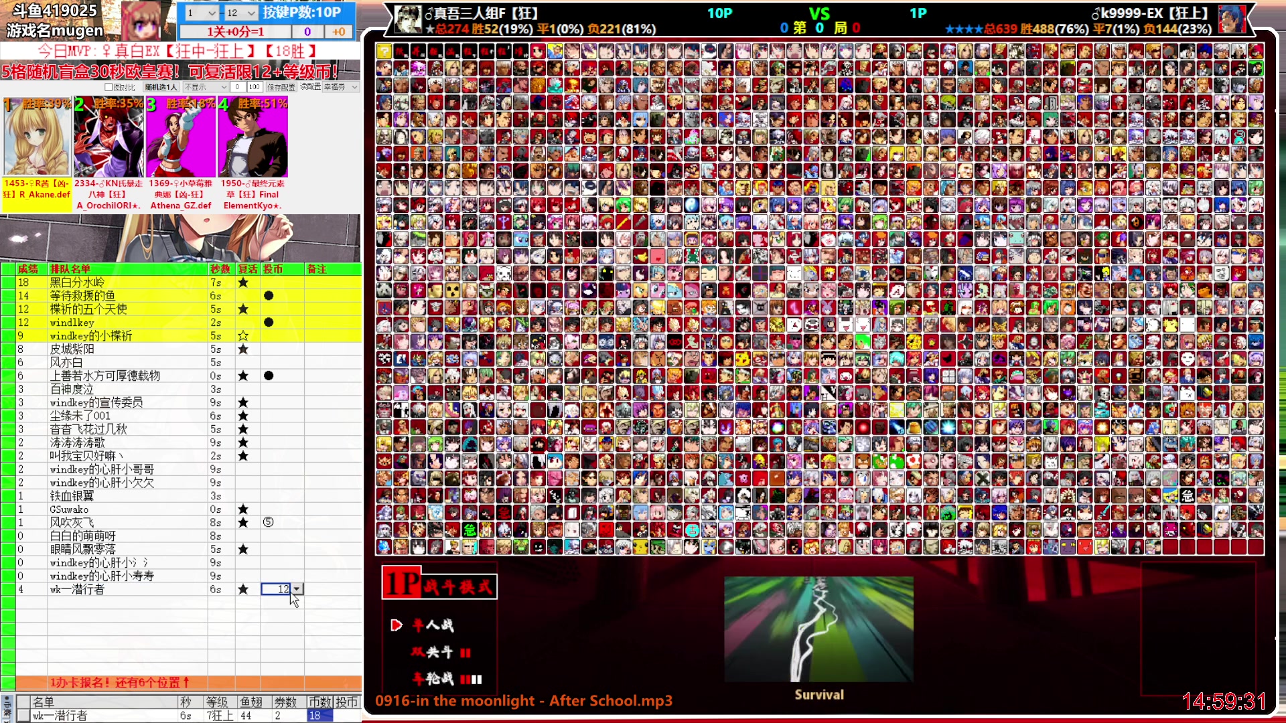Viewport: 1286px width, 723px height.
Task: Select character portrait 2 A_OrochiIORI
Action: [109, 137]
